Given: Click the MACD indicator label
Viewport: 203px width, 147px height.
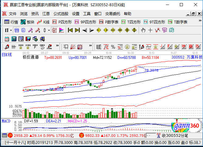Looking at the screenshot, I should point(6,121).
